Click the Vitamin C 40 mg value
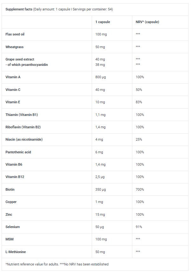 (x=100, y=90)
